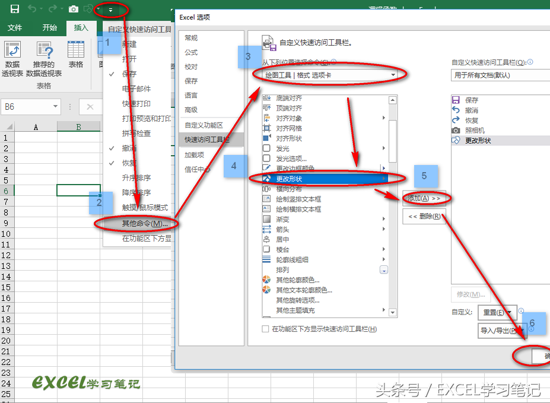550x403 pixels.
Task: Select 公式 category in Excel Options
Action: click(x=191, y=52)
